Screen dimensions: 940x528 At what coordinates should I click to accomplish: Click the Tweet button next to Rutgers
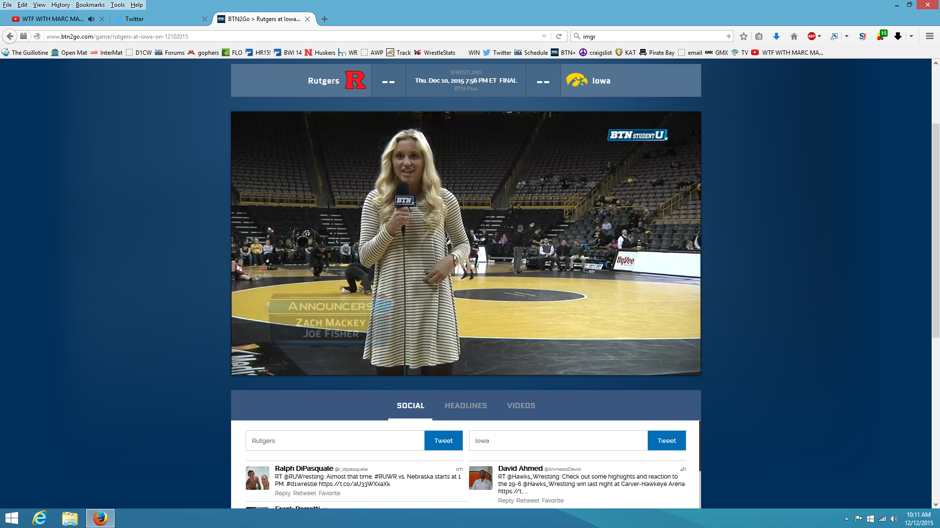[x=443, y=440]
